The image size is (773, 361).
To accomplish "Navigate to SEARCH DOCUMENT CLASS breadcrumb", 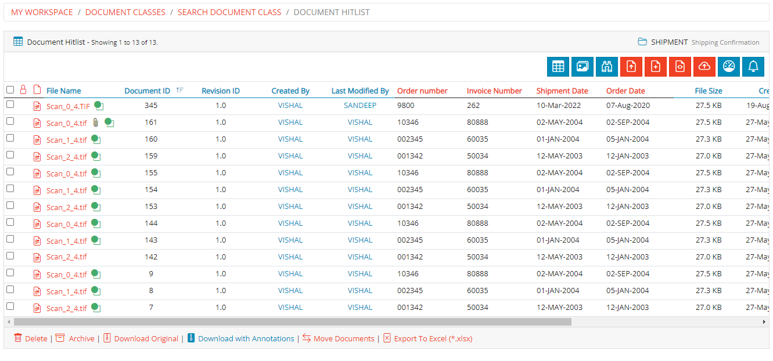I will pyautogui.click(x=229, y=12).
